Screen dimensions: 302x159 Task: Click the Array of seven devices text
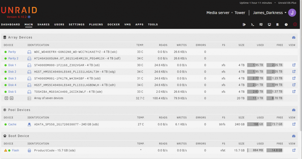pyautogui.click(x=49, y=98)
